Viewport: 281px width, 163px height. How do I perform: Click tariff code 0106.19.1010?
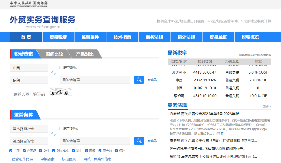[205, 88]
